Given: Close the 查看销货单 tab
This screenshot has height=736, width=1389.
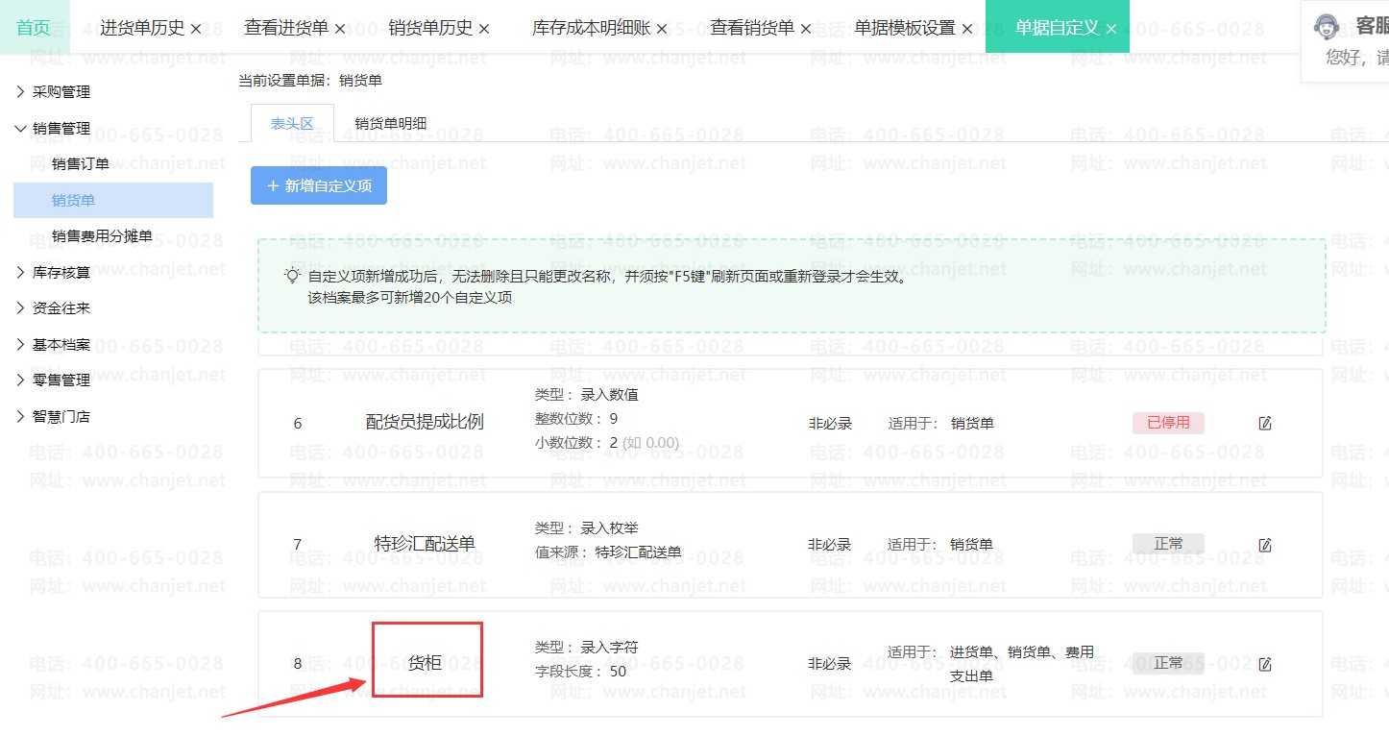Looking at the screenshot, I should [806, 30].
